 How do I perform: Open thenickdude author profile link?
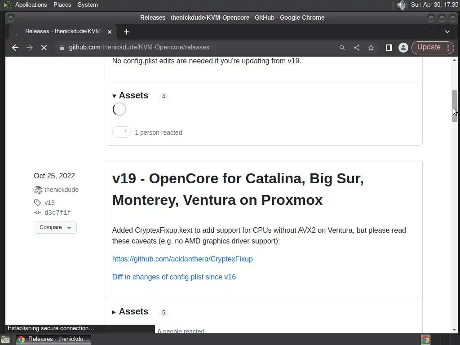[x=61, y=190]
